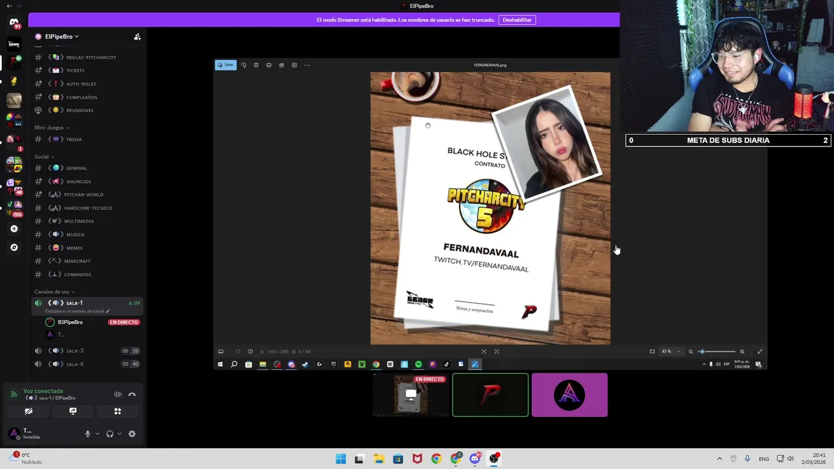Click share icon in photo viewer toolbar

(281, 65)
